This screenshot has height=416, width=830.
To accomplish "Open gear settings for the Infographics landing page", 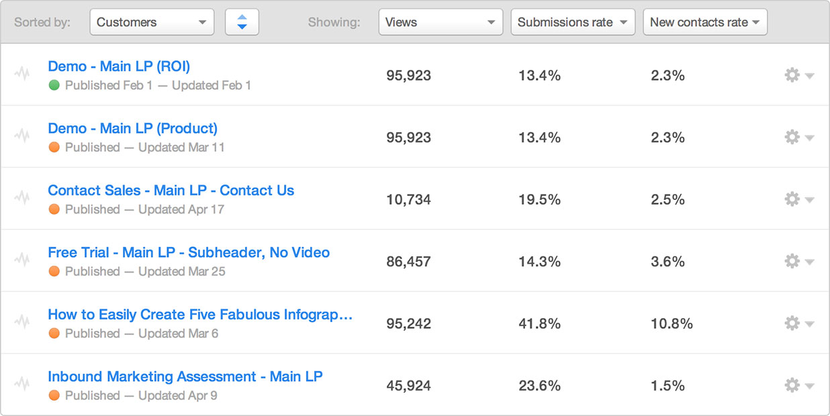I will [x=798, y=323].
